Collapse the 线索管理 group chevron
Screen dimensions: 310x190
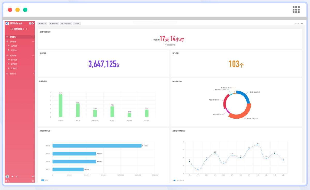(33, 42)
